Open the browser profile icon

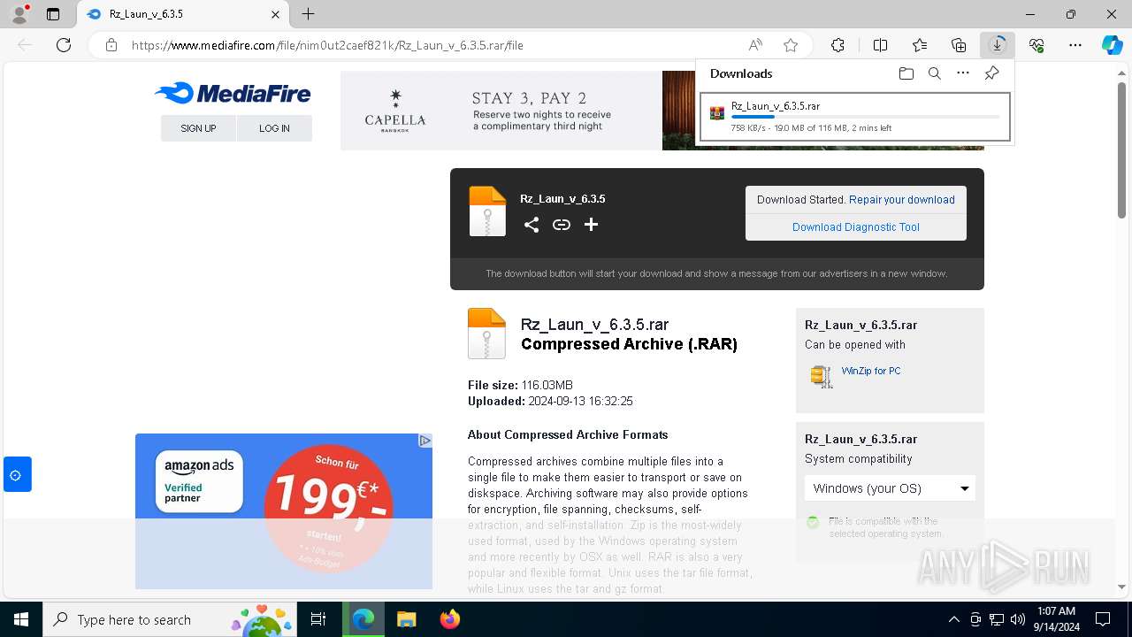click(19, 14)
